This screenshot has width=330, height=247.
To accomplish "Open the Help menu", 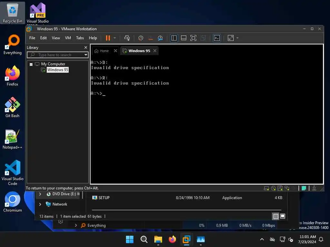I will point(93,38).
